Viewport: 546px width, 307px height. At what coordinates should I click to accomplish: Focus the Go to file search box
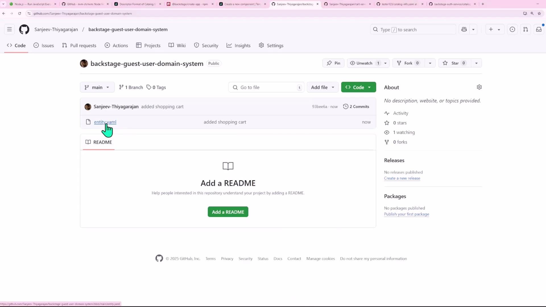[266, 87]
